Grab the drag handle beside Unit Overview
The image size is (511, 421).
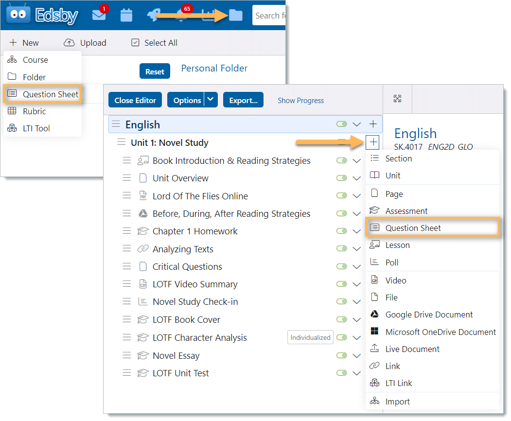pyautogui.click(x=126, y=178)
